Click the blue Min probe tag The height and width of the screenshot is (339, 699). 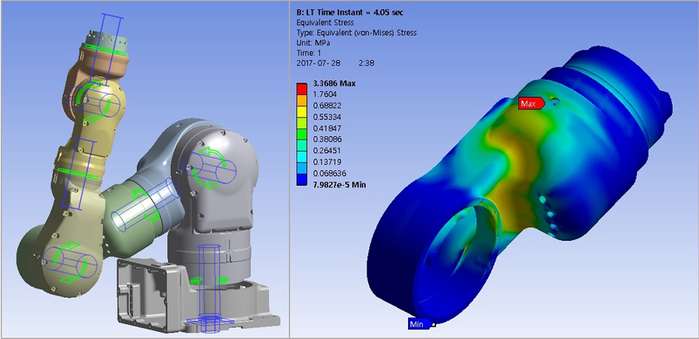[x=419, y=324]
